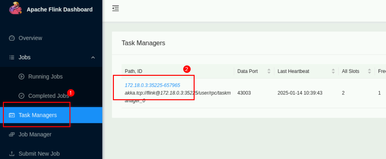This screenshot has width=386, height=159.
Task: Click the Overview dashboard icon
Action: coord(12,38)
